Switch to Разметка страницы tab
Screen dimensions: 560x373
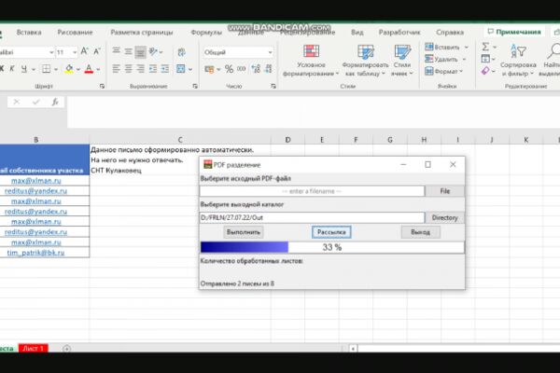(142, 33)
